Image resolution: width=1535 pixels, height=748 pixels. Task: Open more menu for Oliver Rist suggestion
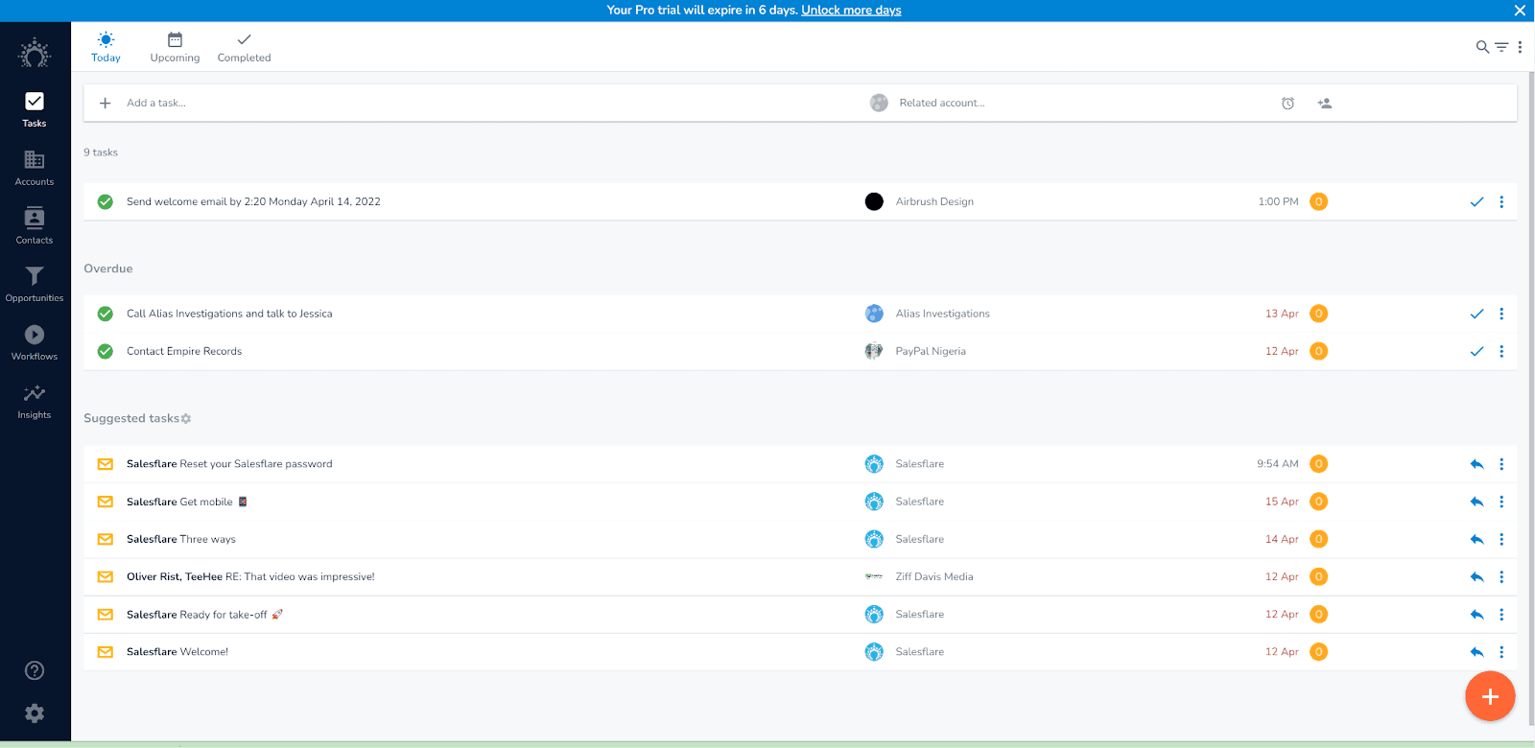point(1501,576)
